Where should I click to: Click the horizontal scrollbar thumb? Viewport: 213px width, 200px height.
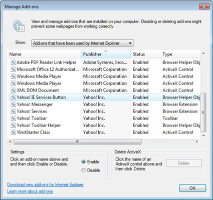78,141
